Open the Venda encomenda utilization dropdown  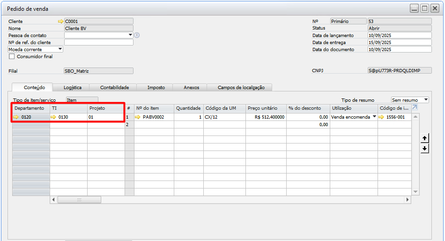click(374, 117)
